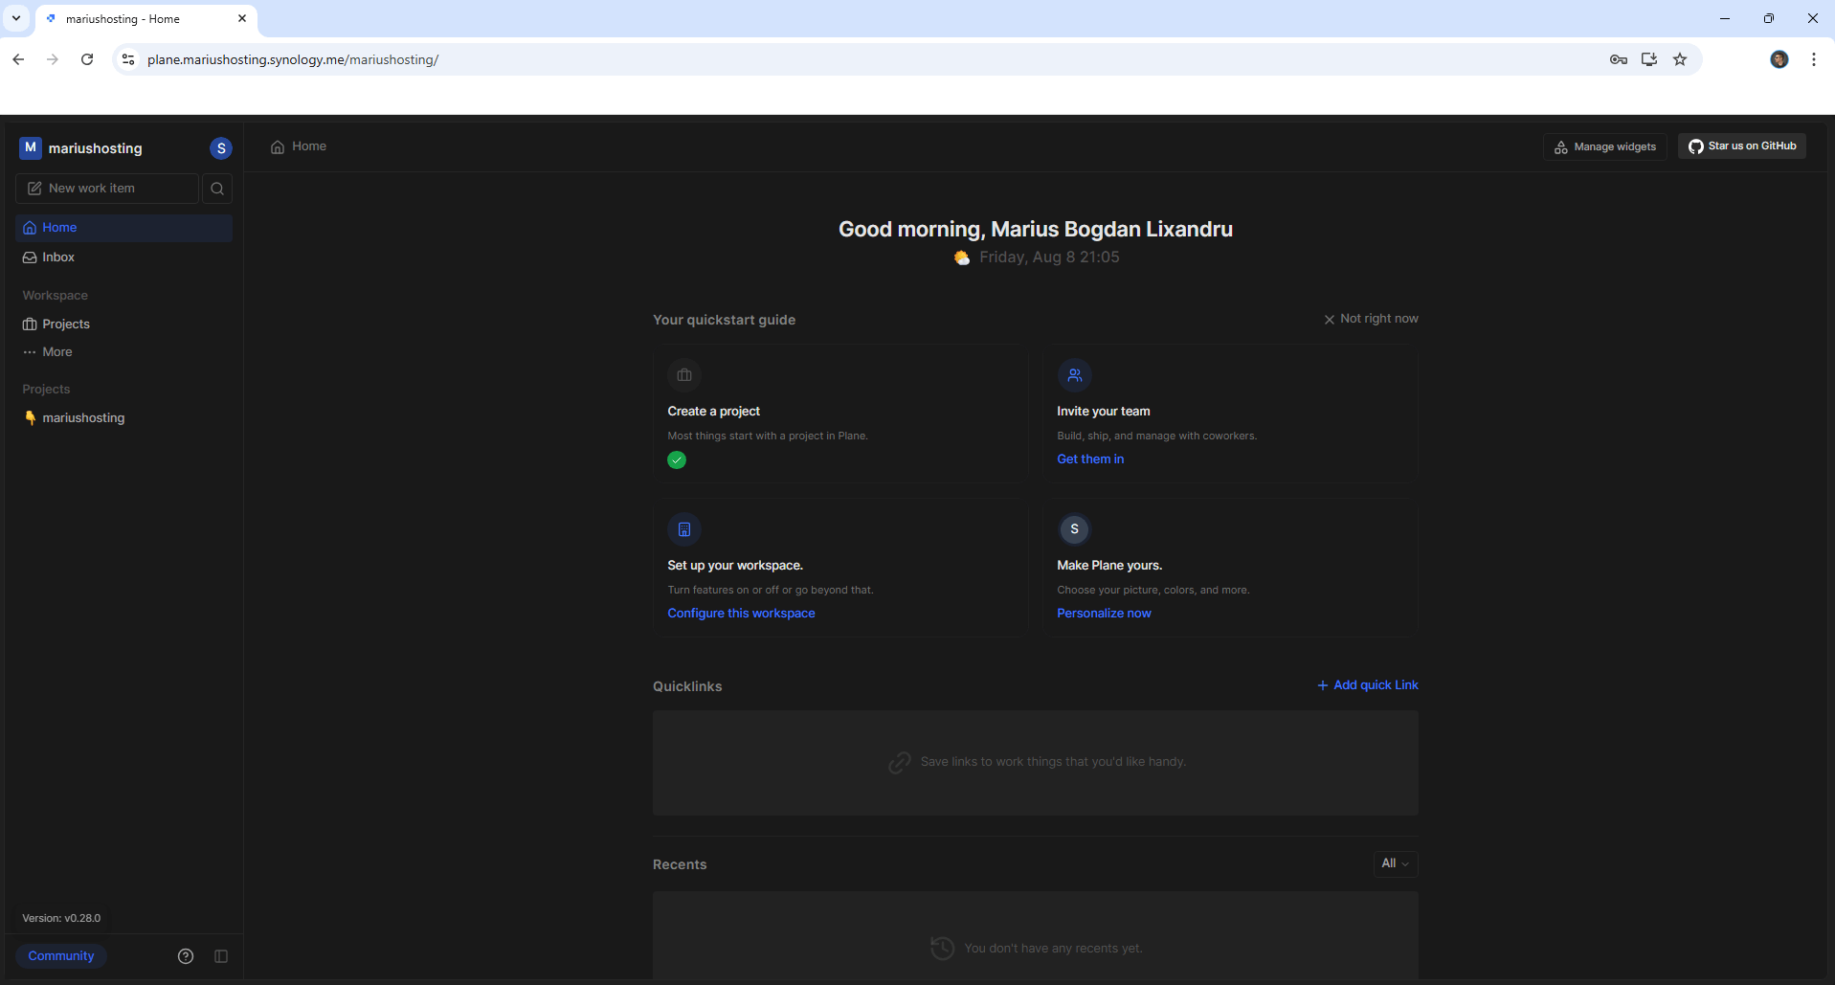Open the help question mark icon
The width and height of the screenshot is (1835, 985).
(186, 956)
